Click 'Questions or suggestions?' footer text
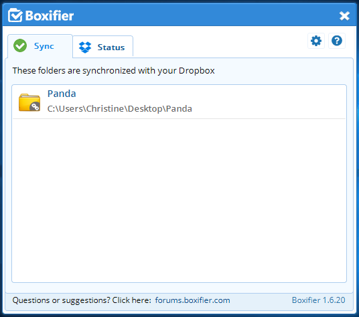The image size is (359, 317). point(82,300)
